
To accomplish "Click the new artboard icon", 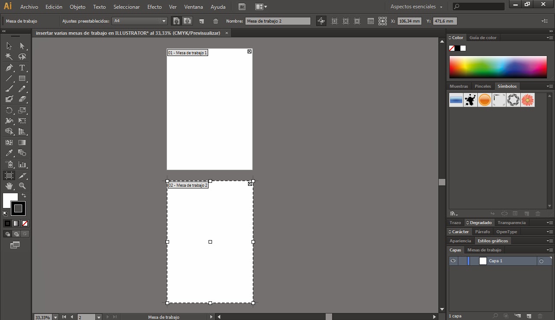I will click(x=201, y=21).
